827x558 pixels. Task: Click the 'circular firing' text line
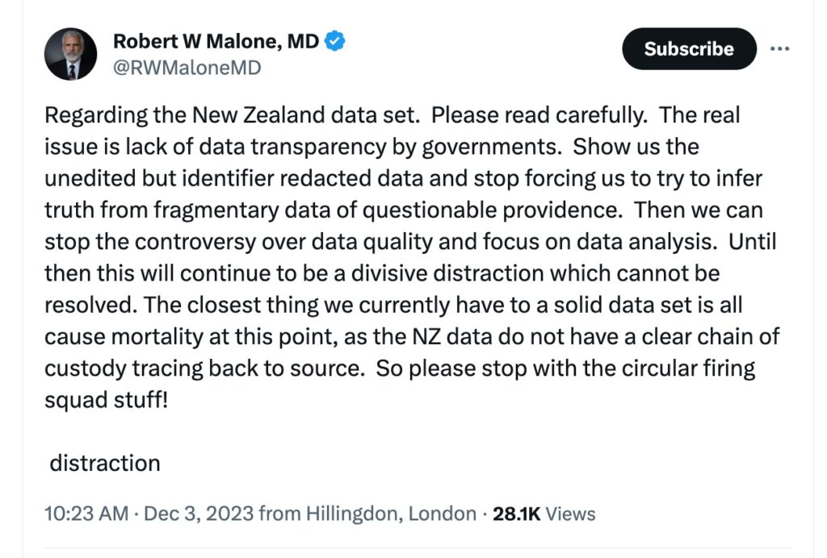coord(400,369)
